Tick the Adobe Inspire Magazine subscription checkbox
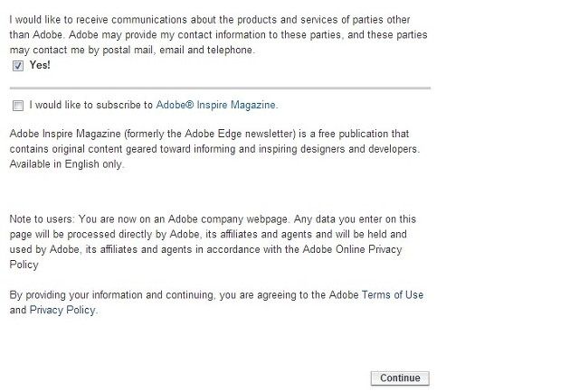This screenshot has height=391, width=579. 18,106
